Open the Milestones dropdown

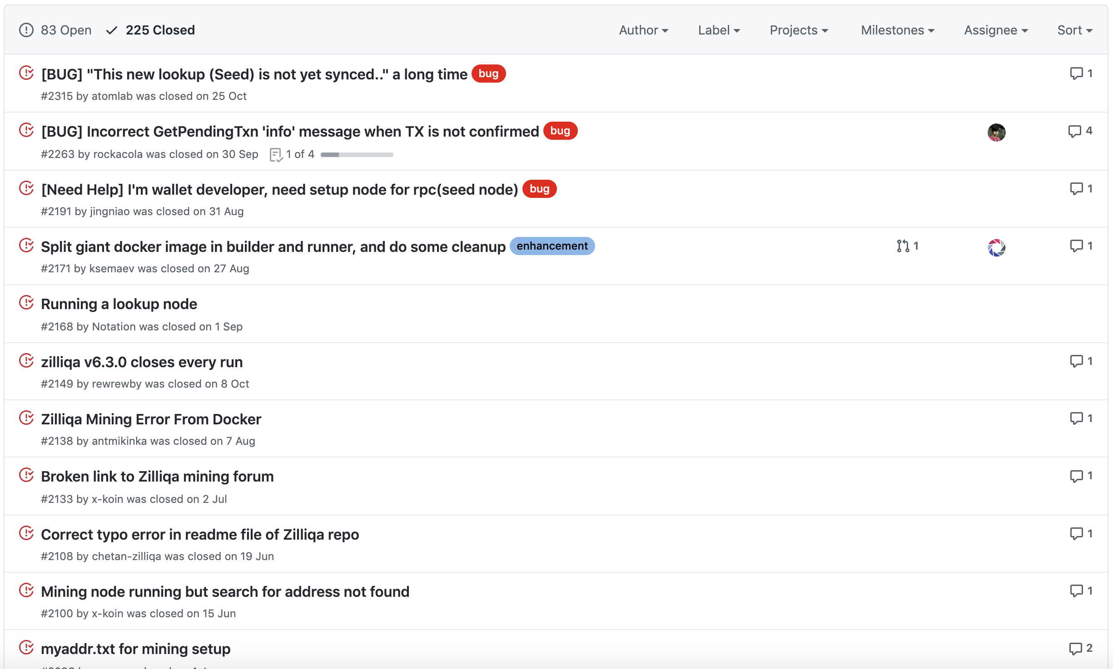point(897,30)
